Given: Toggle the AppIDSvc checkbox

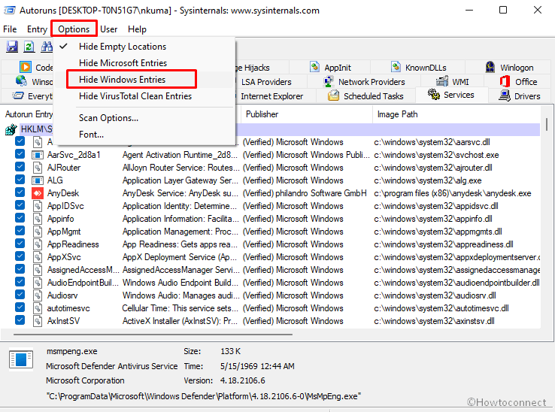Looking at the screenshot, I should 20,205.
